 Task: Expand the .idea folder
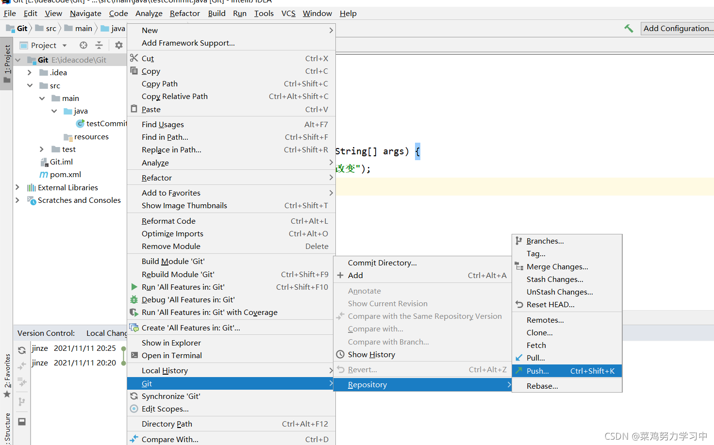(30, 72)
